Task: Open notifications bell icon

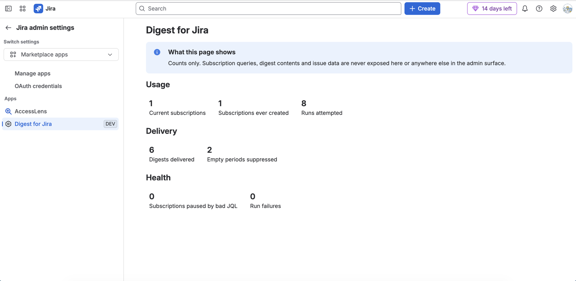Action: coord(525,8)
